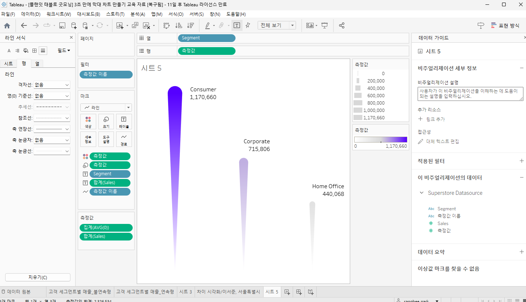Open the 영(0) 기준선 zero line dropdown

tap(52, 96)
